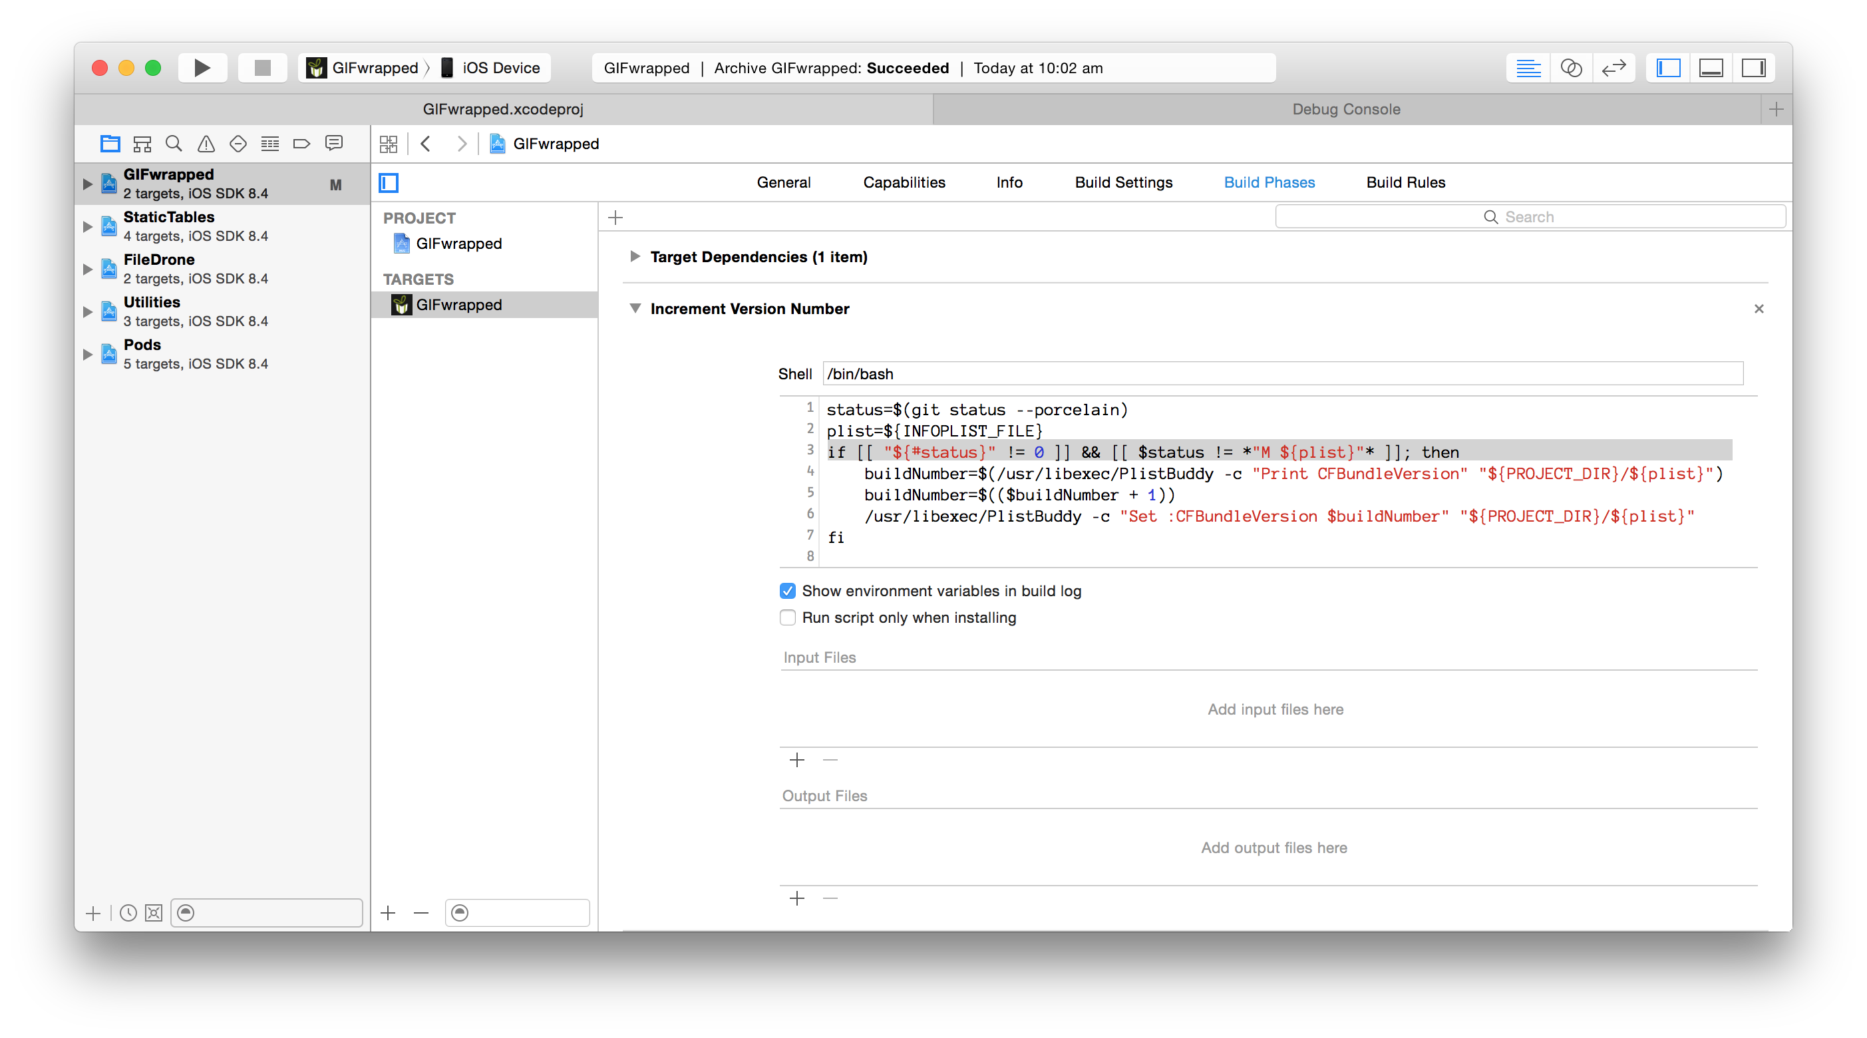Select the Build Phases tab
Image resolution: width=1867 pixels, height=1038 pixels.
point(1269,183)
